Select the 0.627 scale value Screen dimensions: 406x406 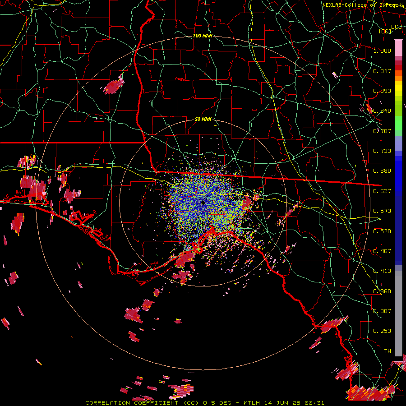[x=382, y=191]
